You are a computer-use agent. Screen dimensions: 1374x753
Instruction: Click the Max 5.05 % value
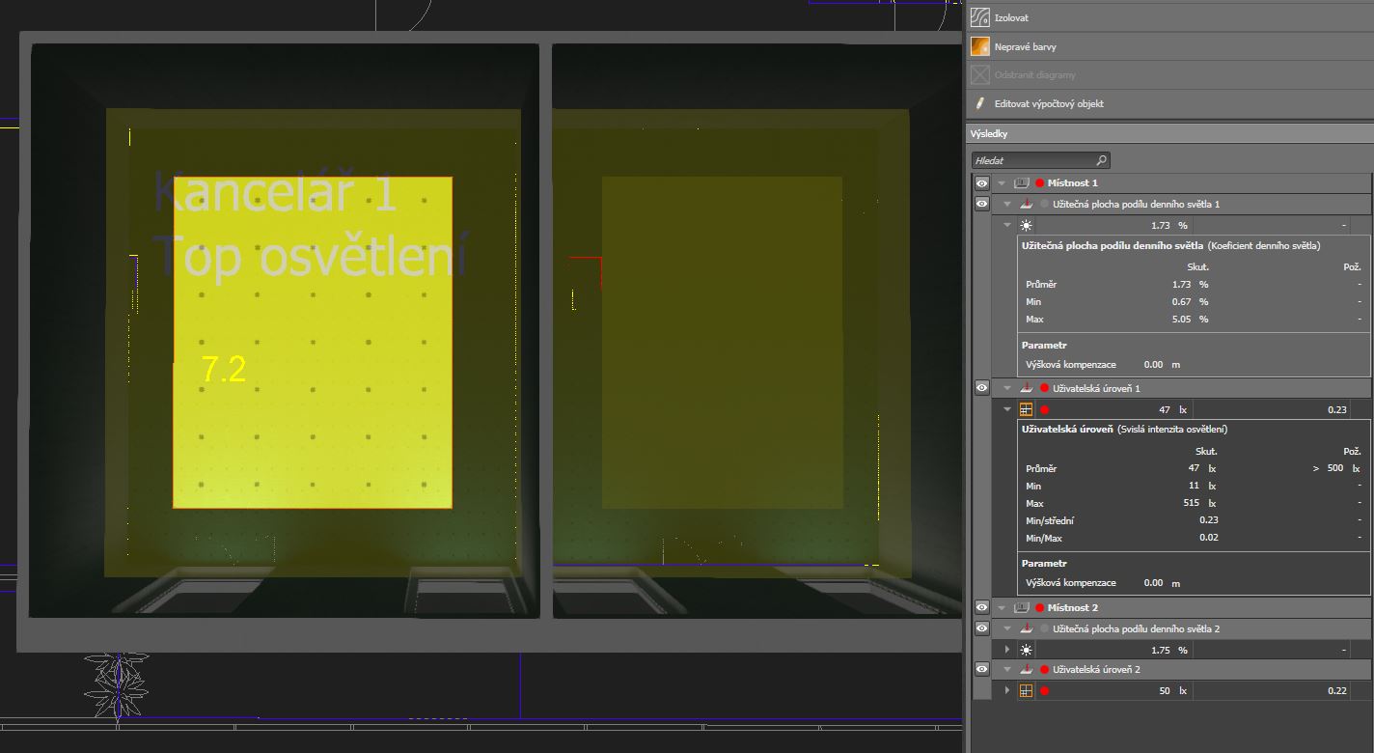1191,319
